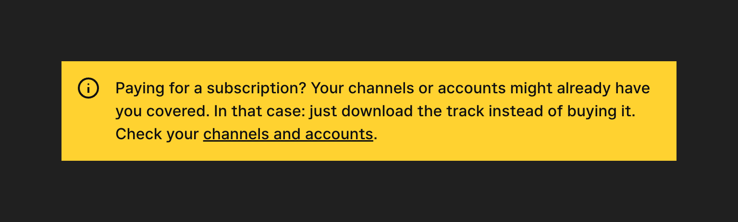Click "Your channels or accounts might already have" text
738x222 pixels.
point(480,89)
